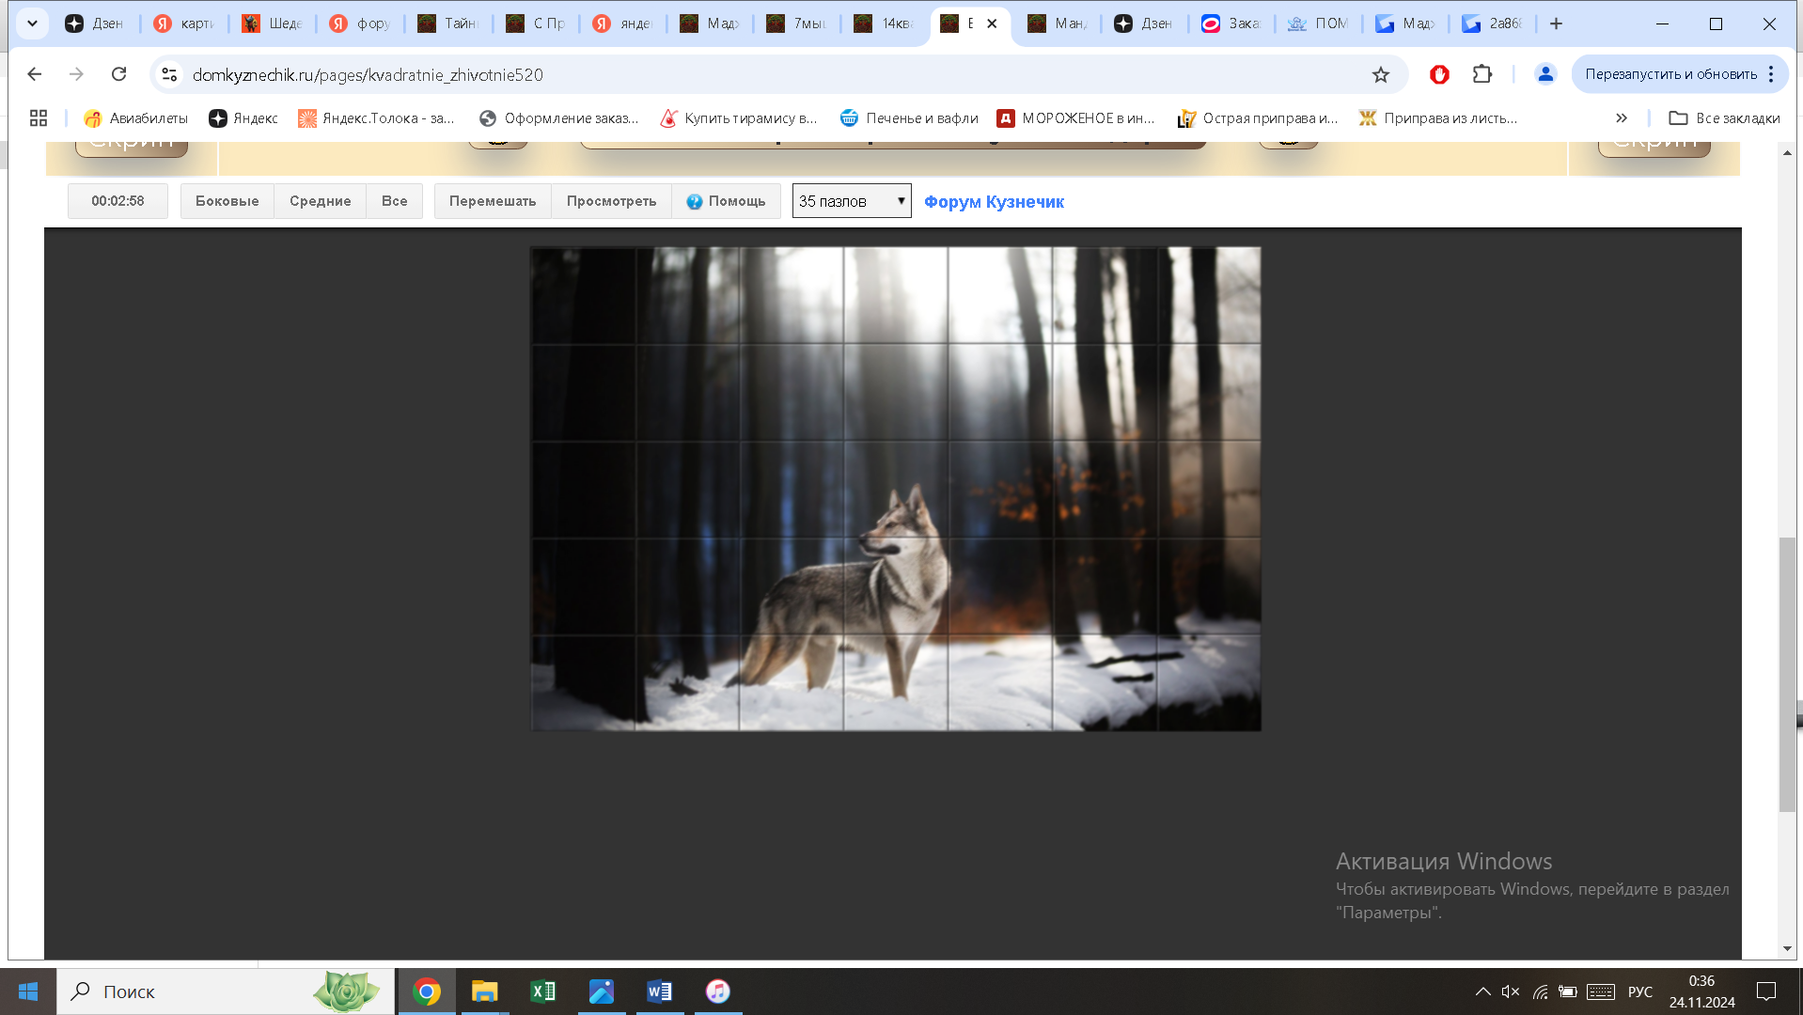Reload the page with refresh icon
The height and width of the screenshot is (1015, 1803).
(x=118, y=74)
